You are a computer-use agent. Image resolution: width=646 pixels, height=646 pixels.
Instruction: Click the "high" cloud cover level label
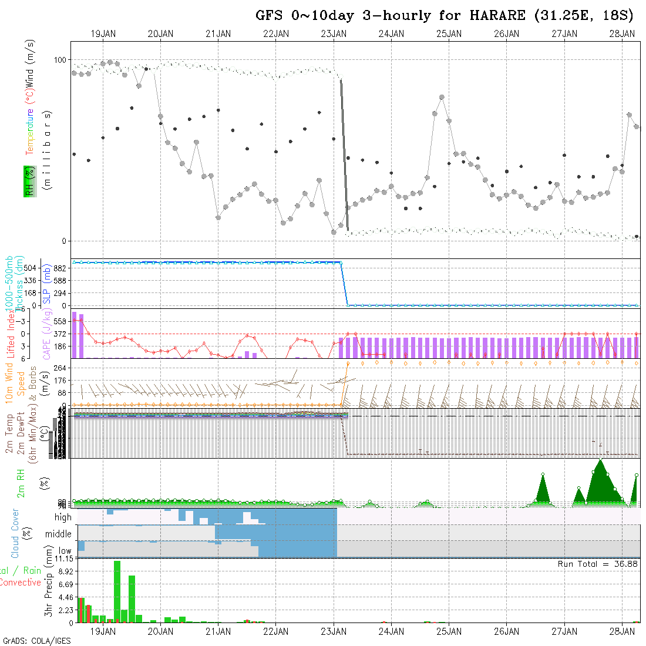pyautogui.click(x=63, y=517)
